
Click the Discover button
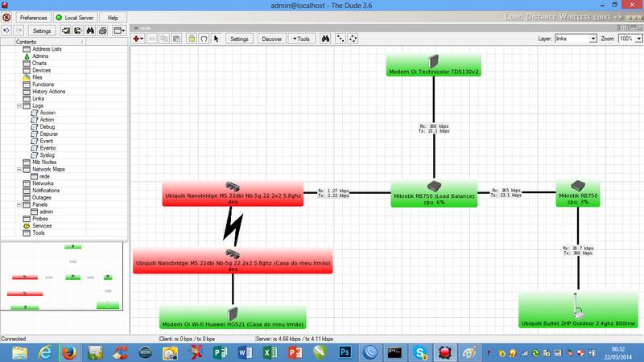[272, 39]
